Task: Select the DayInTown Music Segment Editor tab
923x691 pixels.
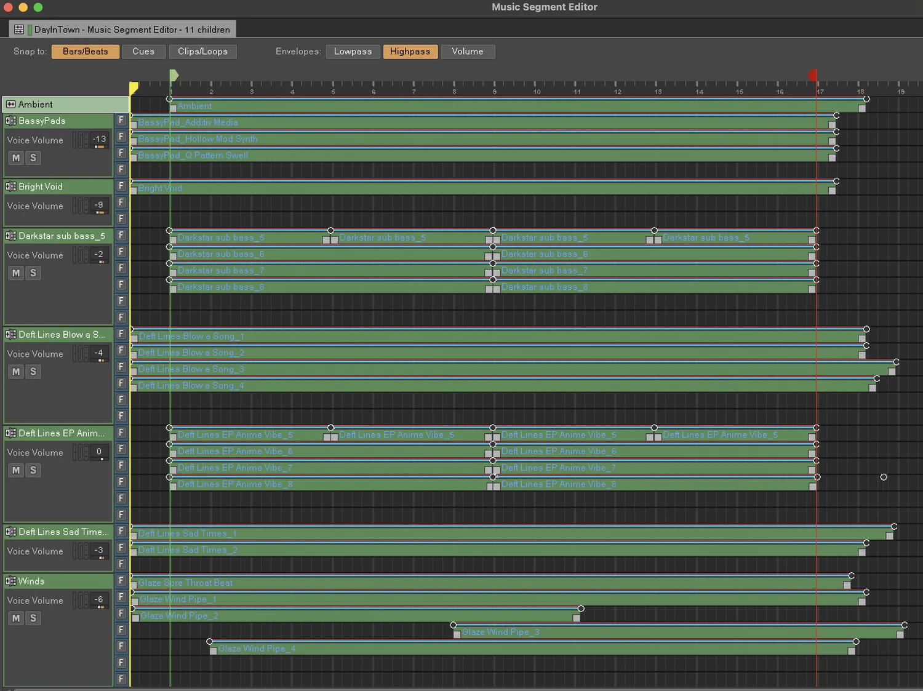Action: (122, 30)
